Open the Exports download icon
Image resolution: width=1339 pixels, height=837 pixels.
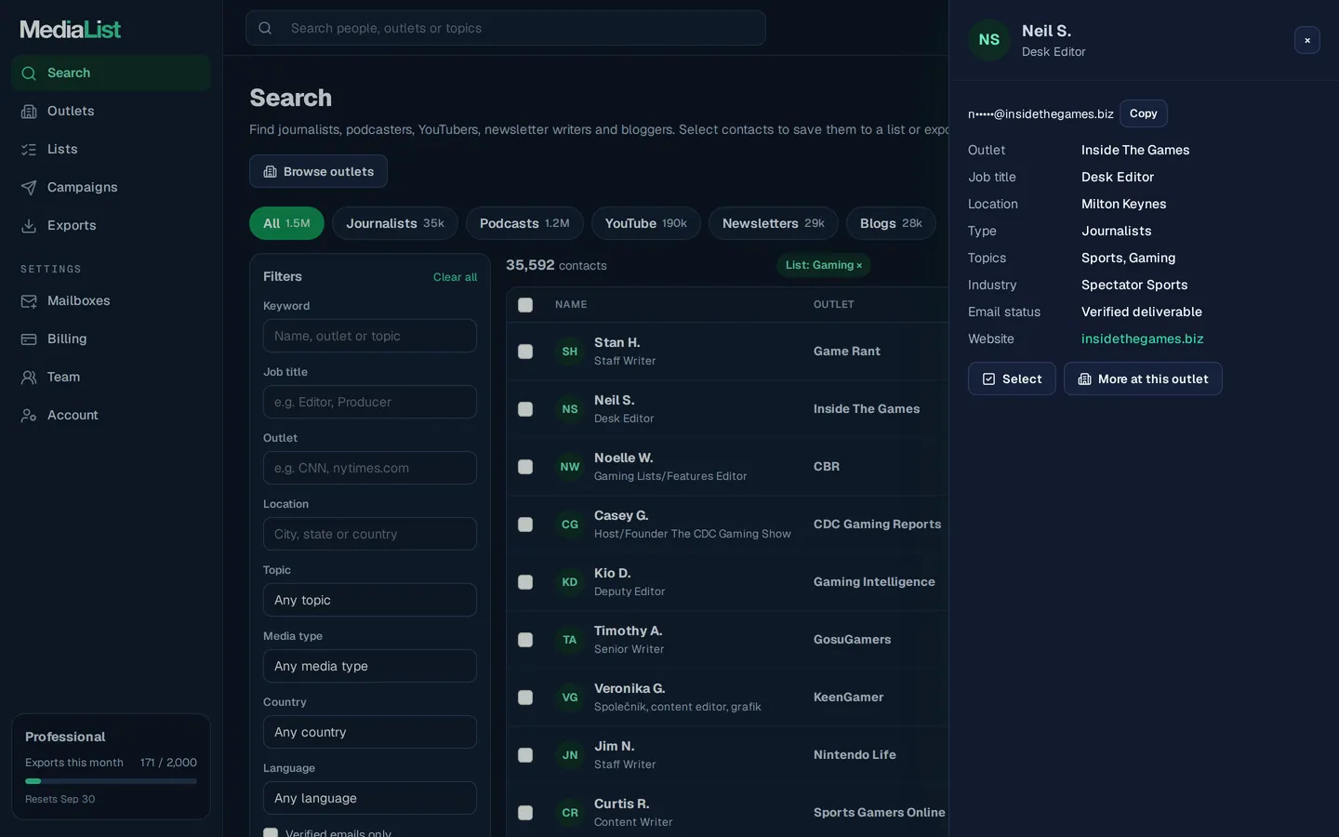tap(29, 225)
